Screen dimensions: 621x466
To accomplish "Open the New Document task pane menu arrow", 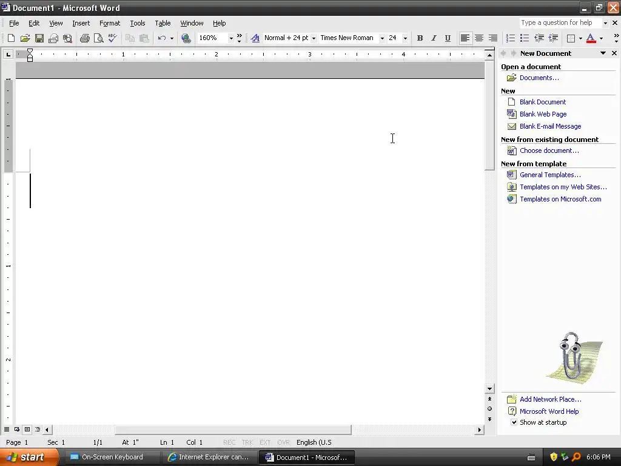I will click(x=603, y=53).
